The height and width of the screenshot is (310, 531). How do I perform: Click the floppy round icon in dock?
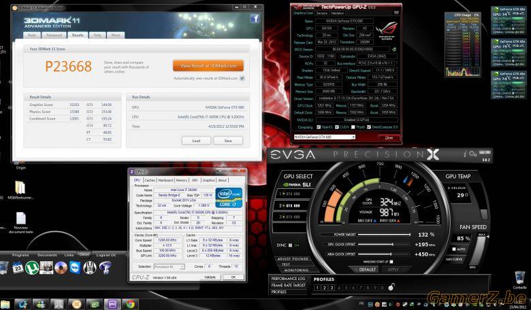coord(90,268)
